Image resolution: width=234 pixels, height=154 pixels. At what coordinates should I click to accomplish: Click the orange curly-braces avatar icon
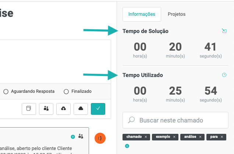(100, 138)
